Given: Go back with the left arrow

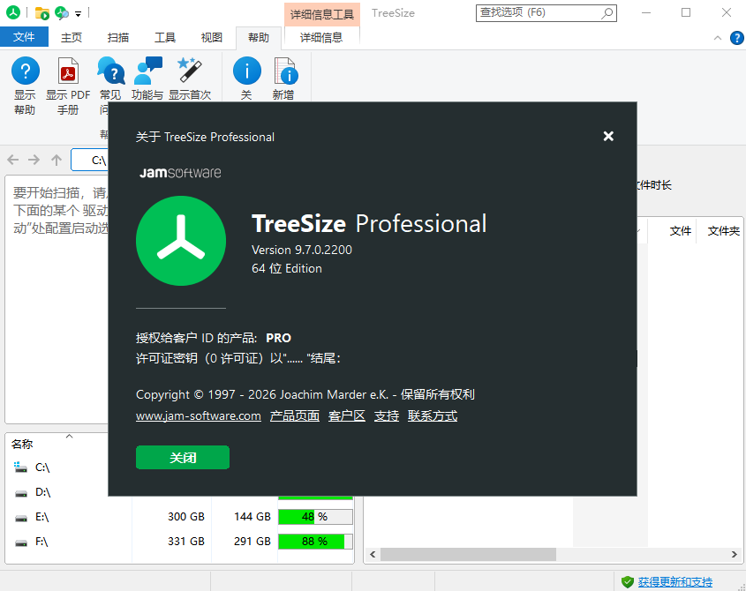Looking at the screenshot, I should pyautogui.click(x=13, y=160).
